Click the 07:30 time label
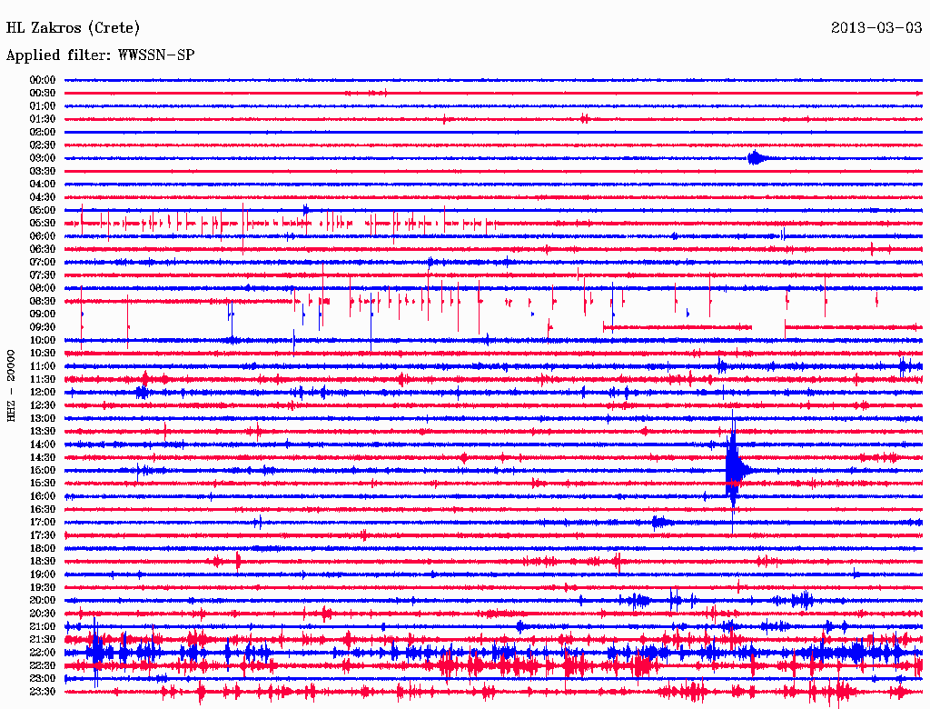 pyautogui.click(x=43, y=275)
